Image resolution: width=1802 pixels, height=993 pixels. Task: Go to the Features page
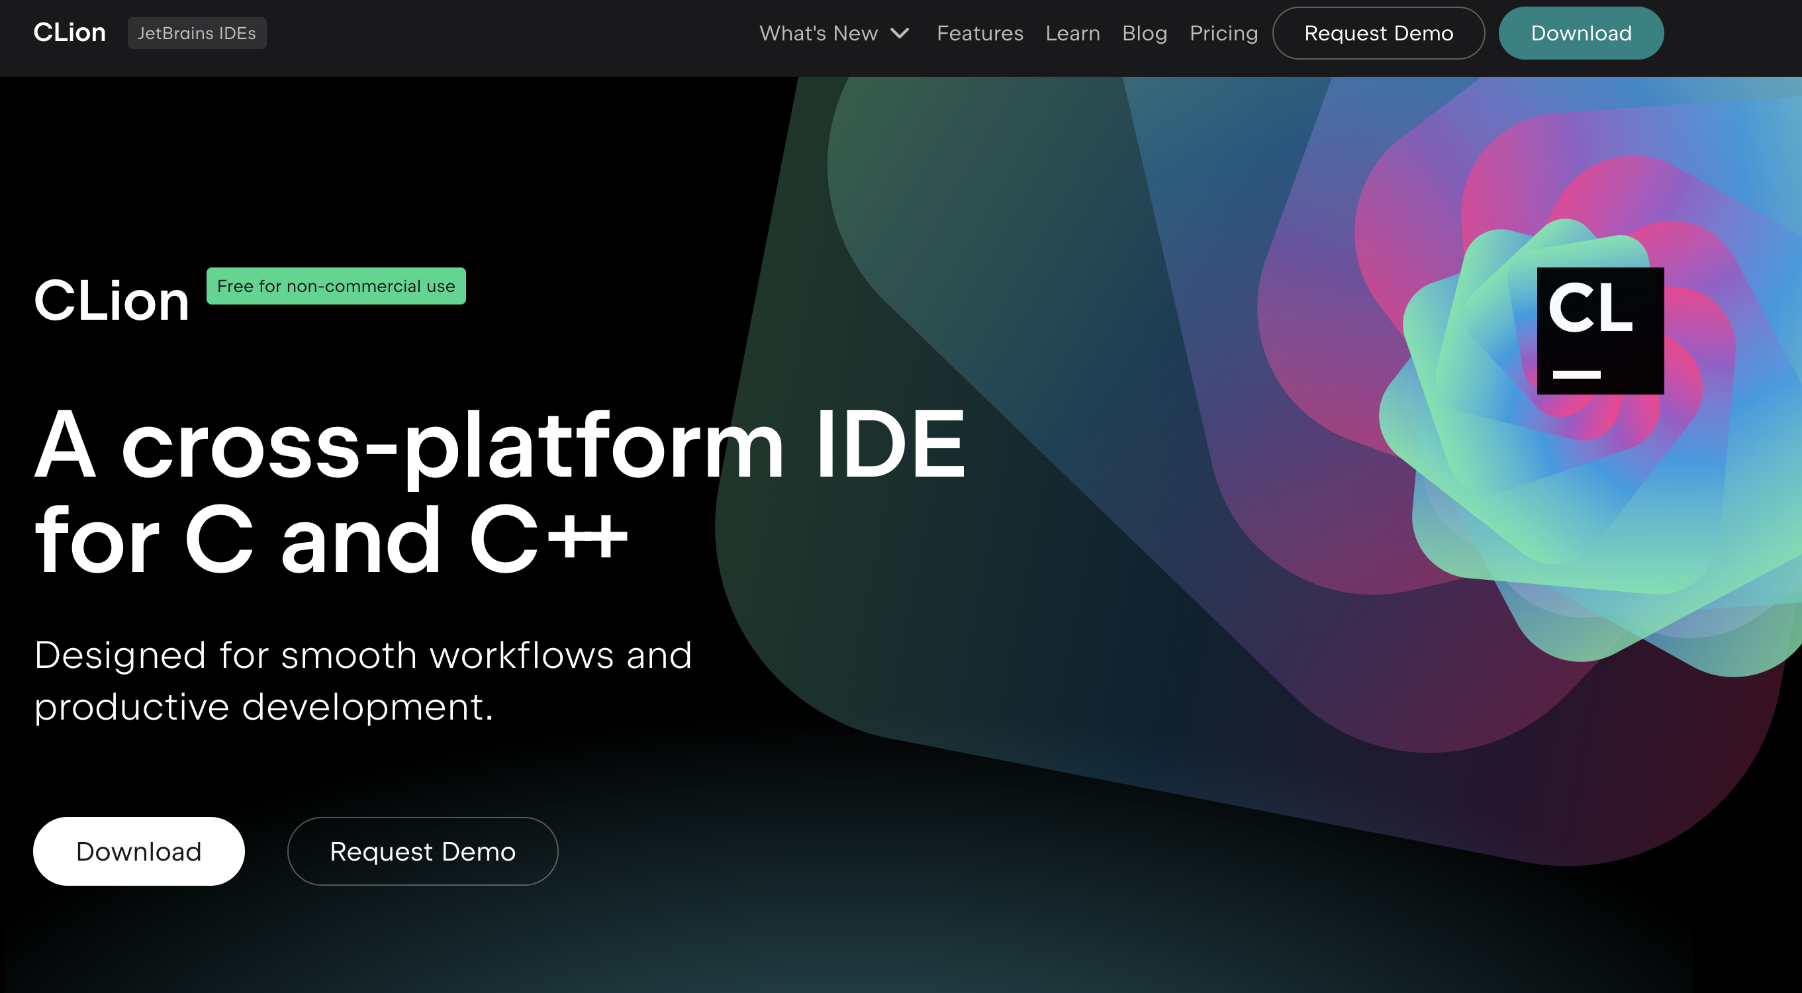980,33
